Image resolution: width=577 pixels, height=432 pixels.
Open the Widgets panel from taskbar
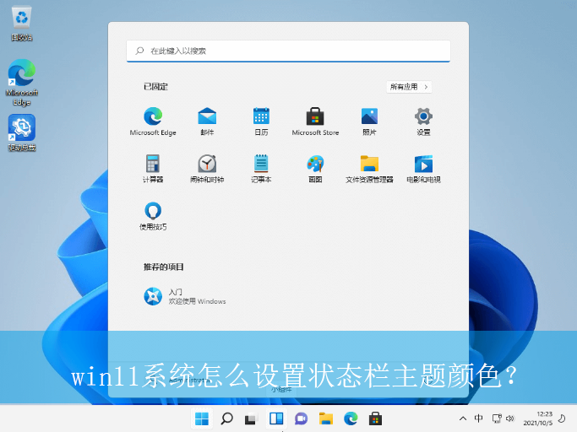point(275,418)
